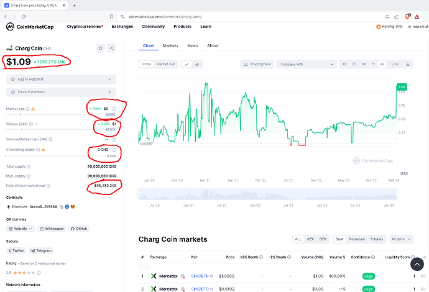Click the Brave Rewards triangle icon
Viewport: 429px width, 292px height.
417,17
